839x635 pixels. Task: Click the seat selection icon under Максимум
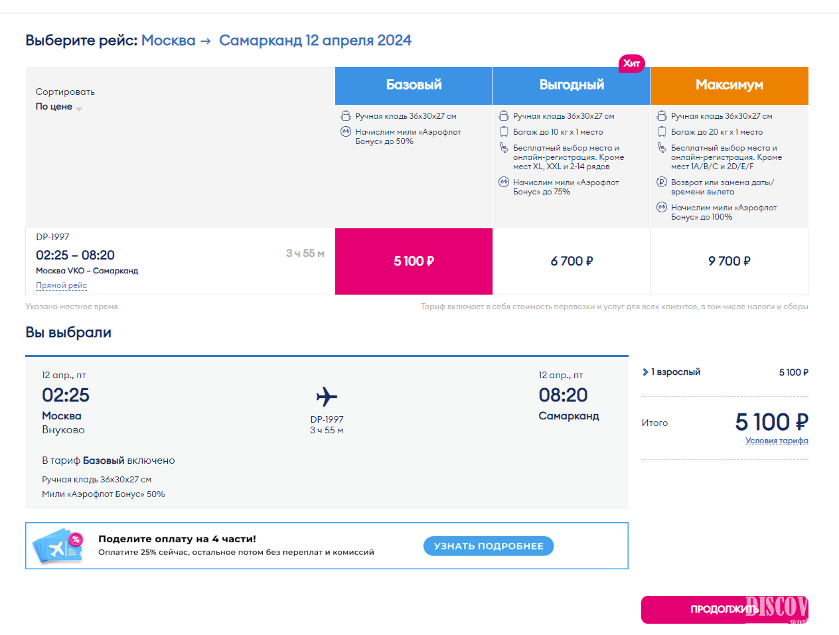(x=662, y=148)
